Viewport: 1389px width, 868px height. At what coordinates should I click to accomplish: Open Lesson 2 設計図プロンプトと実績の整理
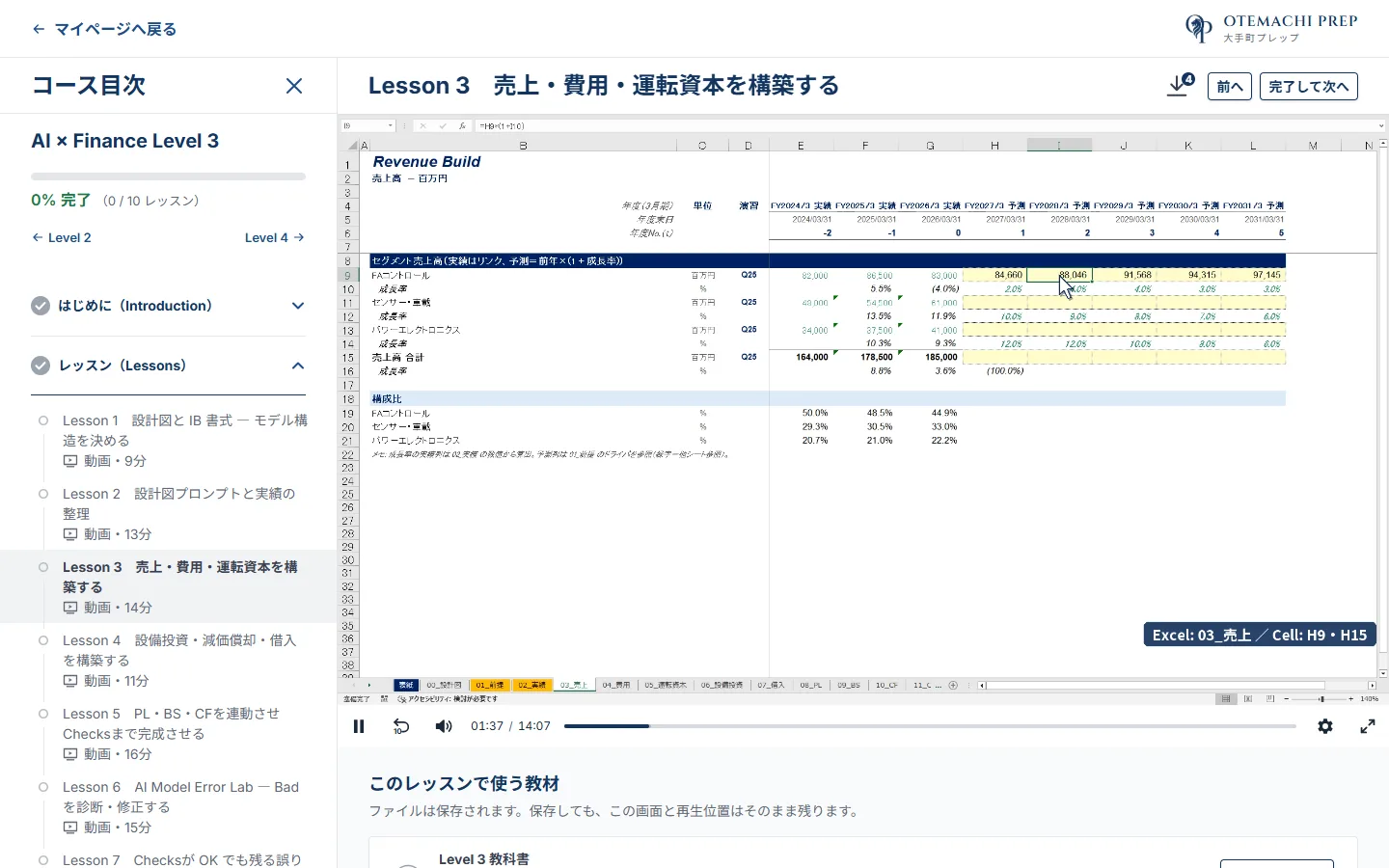(x=169, y=514)
